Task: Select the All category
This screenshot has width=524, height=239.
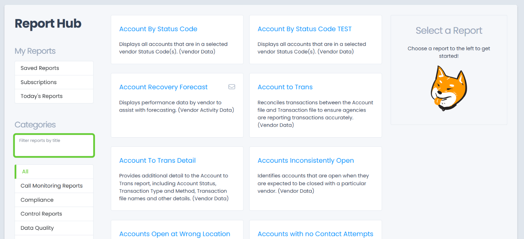Action: (25, 172)
